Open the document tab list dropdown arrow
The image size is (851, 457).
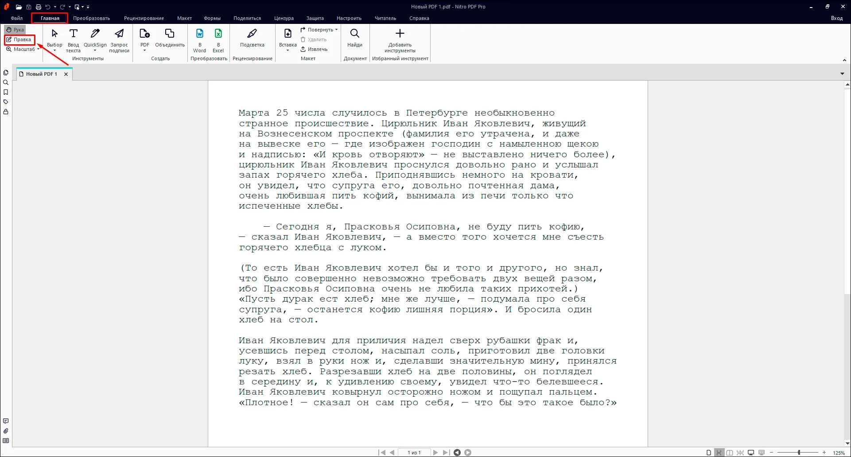842,74
